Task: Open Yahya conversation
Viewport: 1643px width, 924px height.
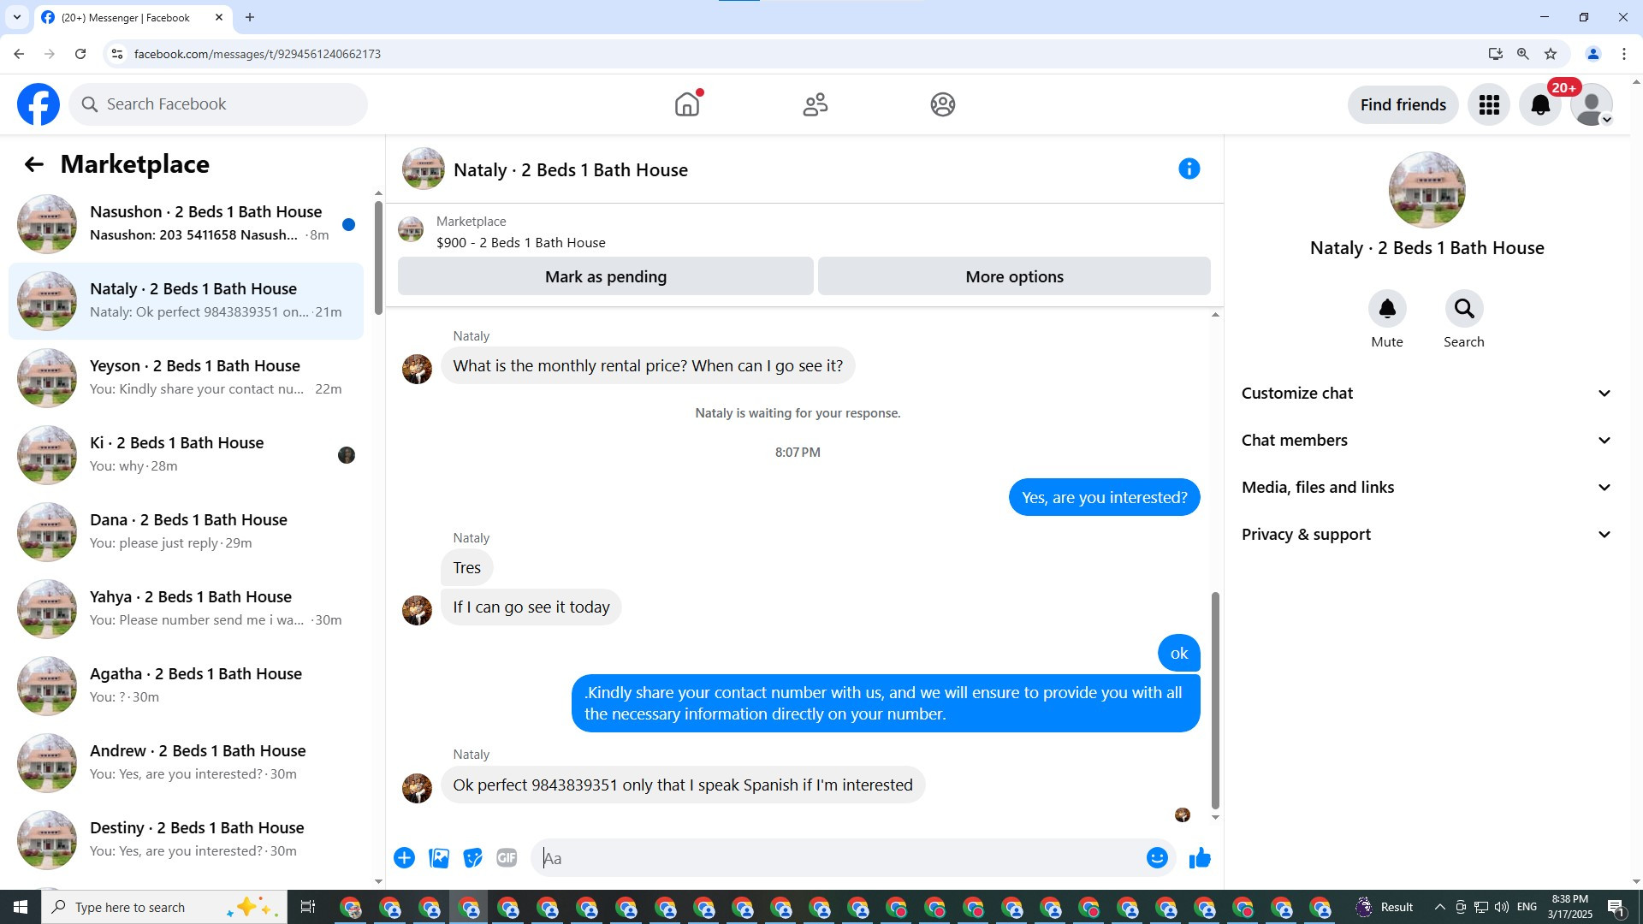Action: point(186,609)
